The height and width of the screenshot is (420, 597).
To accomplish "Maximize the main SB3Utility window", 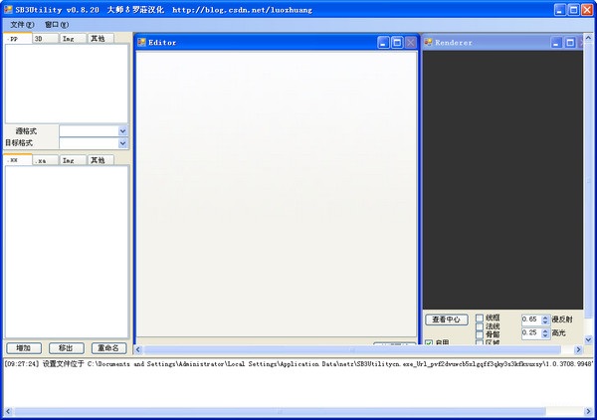I will coord(574,10).
